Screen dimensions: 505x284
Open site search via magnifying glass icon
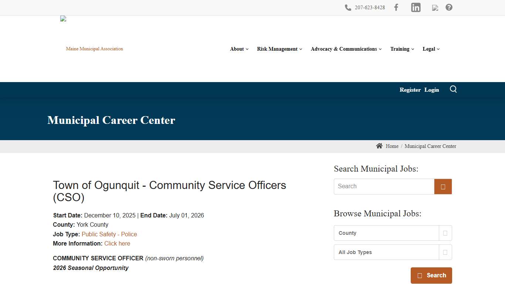point(453,89)
